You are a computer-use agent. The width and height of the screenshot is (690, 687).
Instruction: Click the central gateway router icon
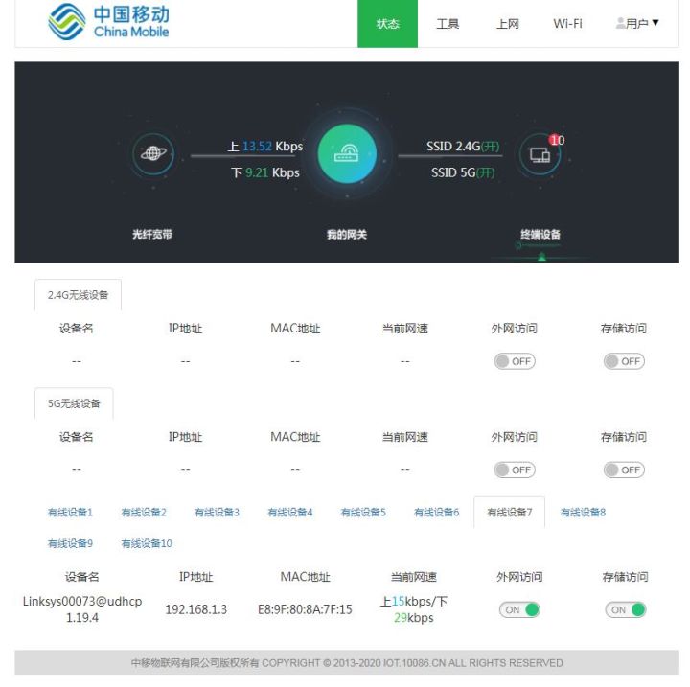(345, 153)
